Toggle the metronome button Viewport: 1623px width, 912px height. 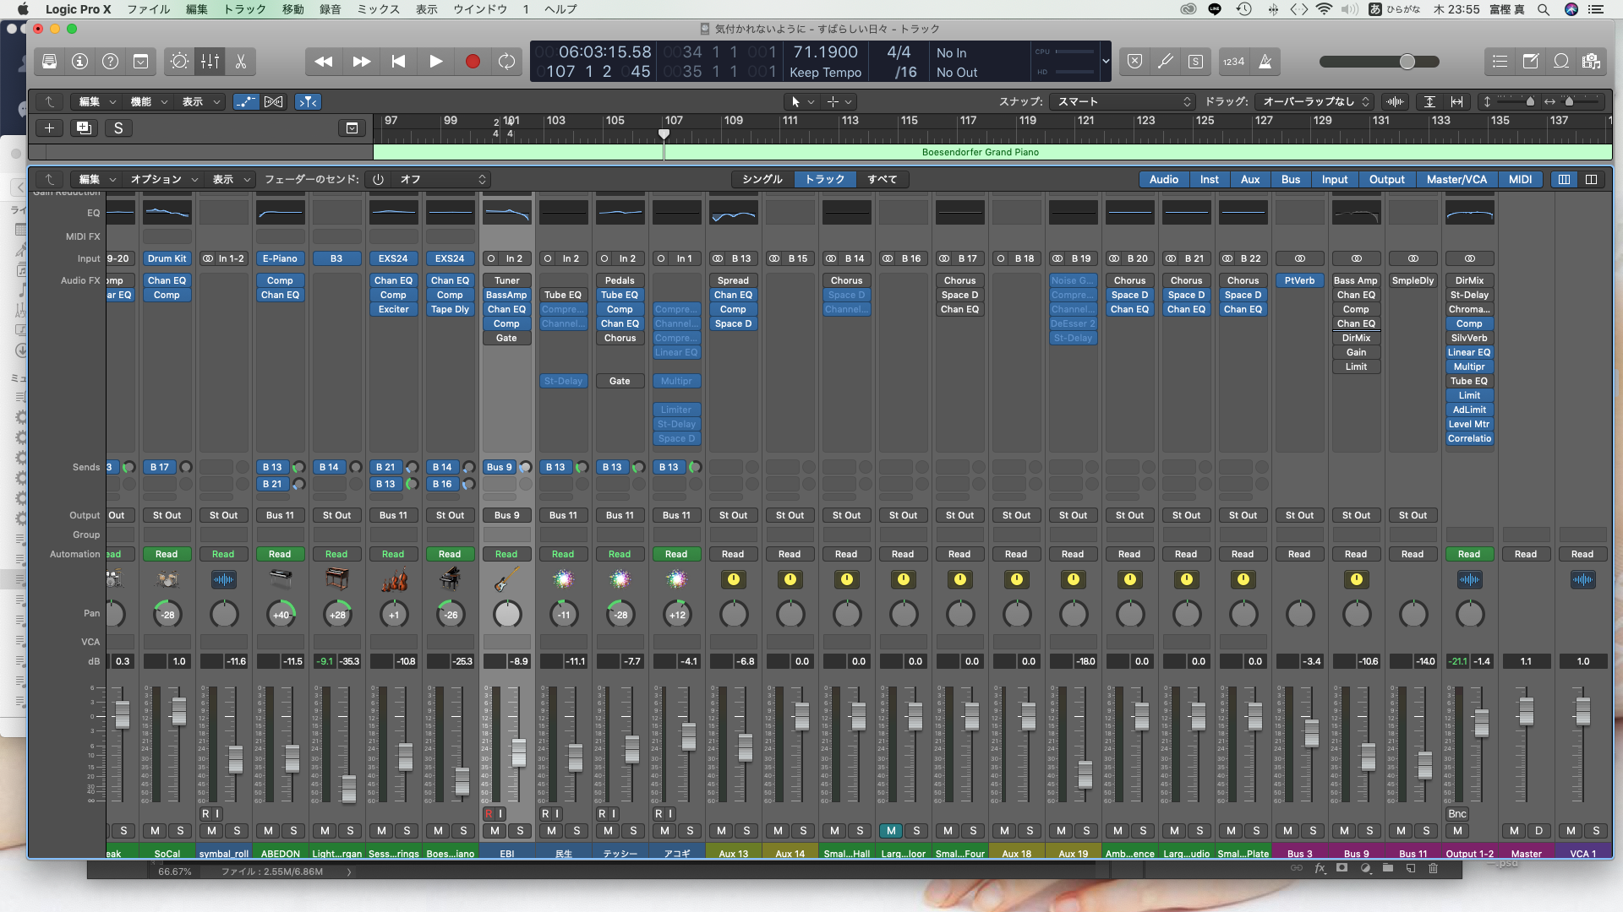pyautogui.click(x=1265, y=62)
